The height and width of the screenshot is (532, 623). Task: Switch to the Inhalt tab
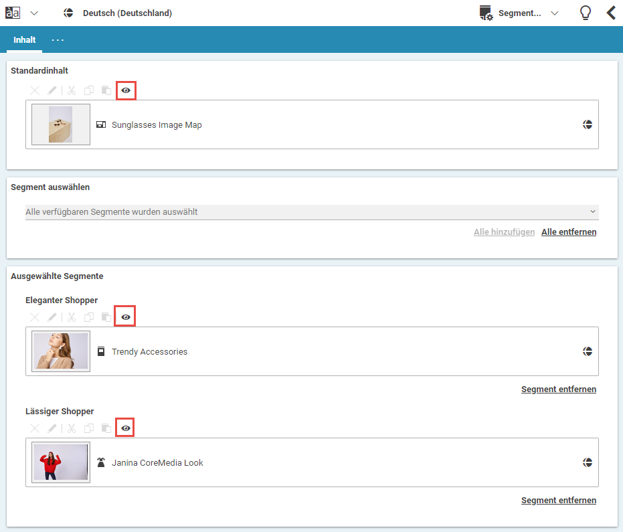tap(24, 39)
